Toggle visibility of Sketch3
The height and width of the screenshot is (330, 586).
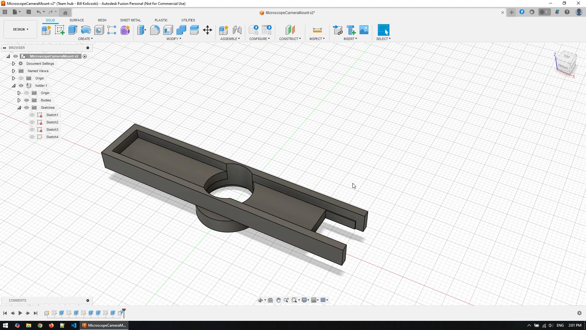32,130
